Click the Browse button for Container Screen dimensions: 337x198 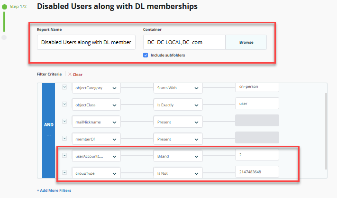pos(246,42)
